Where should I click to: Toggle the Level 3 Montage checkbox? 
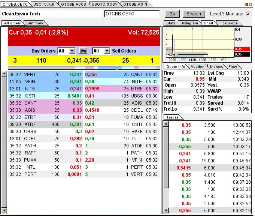248,14
